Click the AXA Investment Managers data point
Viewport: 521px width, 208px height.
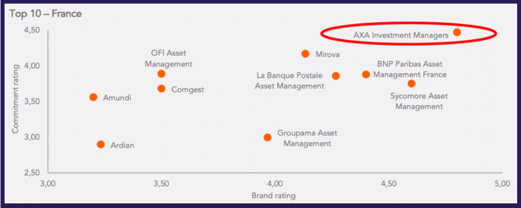[457, 32]
